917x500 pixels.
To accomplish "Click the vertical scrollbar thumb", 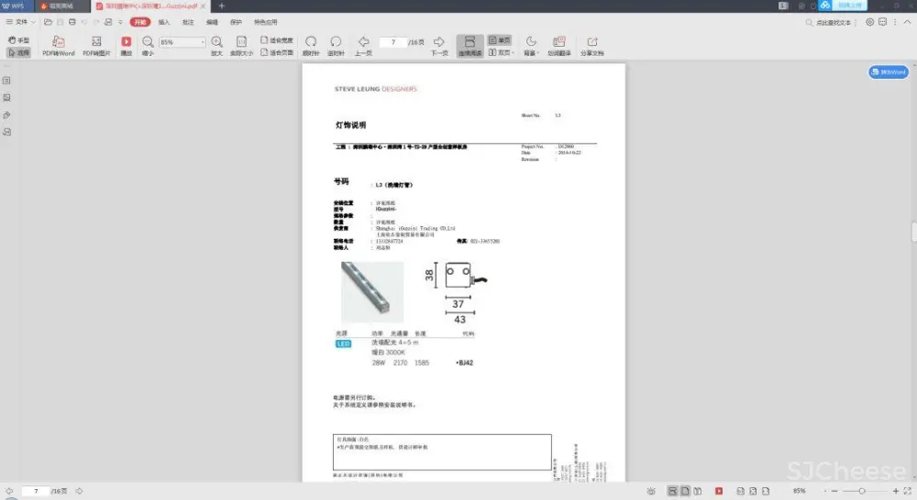I will coord(913,232).
